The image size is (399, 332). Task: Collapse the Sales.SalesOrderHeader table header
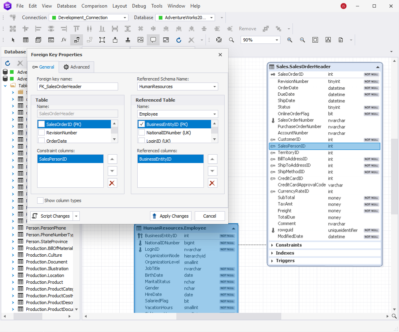pyautogui.click(x=377, y=67)
